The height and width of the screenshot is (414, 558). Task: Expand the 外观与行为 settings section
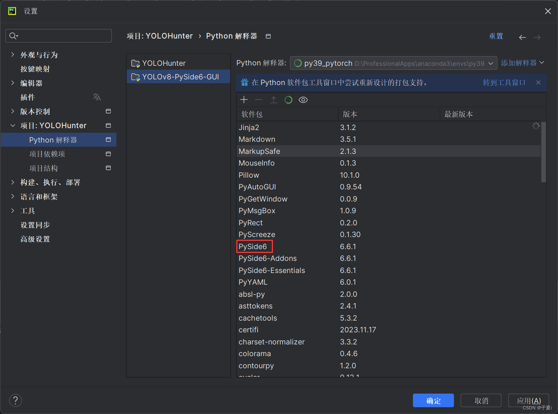coord(13,54)
